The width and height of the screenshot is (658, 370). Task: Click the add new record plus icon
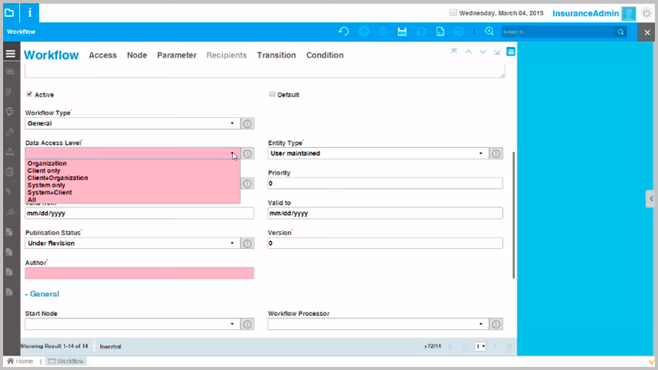coord(364,32)
